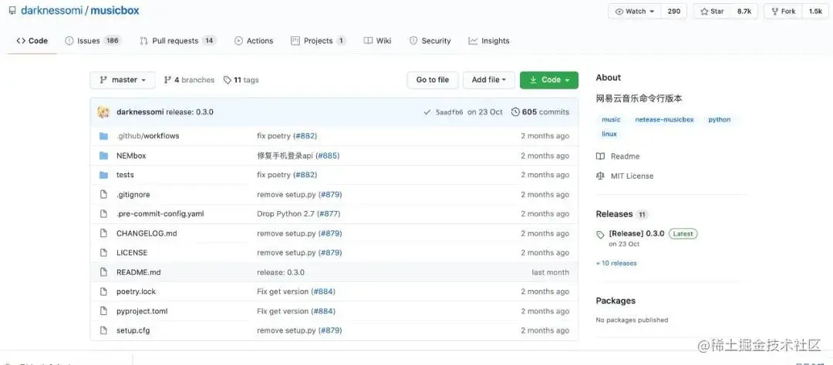Open the green Code download dropdown
833x365 pixels.
tap(549, 80)
